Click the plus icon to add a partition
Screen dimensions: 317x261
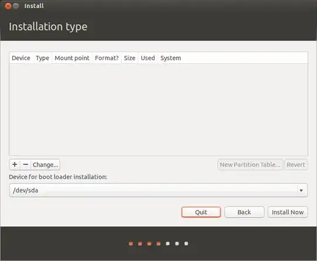15,164
